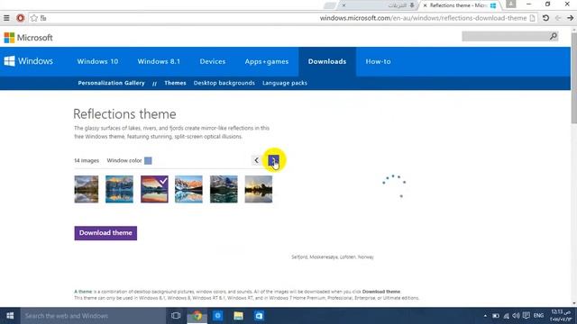Show previous images with left chevron
This screenshot has width=577, height=324.
(x=256, y=160)
